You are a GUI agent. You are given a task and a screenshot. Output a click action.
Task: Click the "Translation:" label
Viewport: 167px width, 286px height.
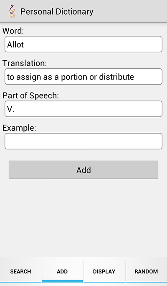[x=25, y=63]
